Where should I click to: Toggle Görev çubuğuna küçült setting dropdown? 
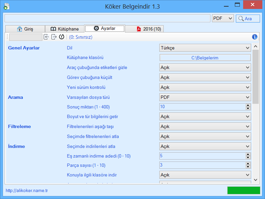pos(205,78)
